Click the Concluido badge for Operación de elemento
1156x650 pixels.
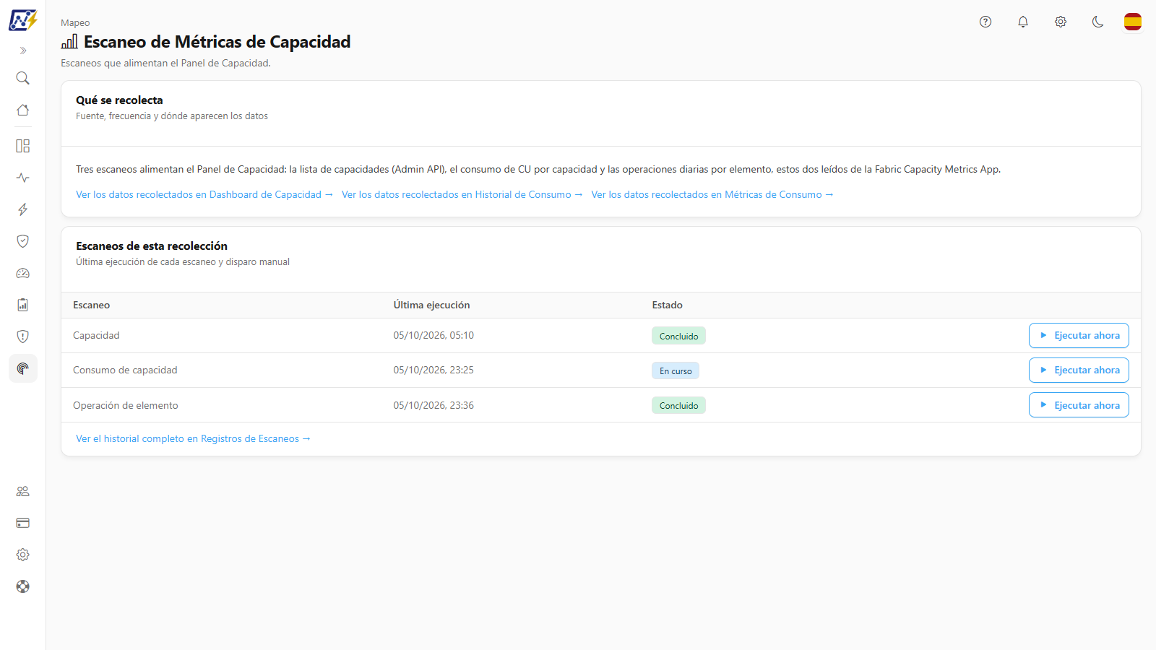(x=678, y=405)
